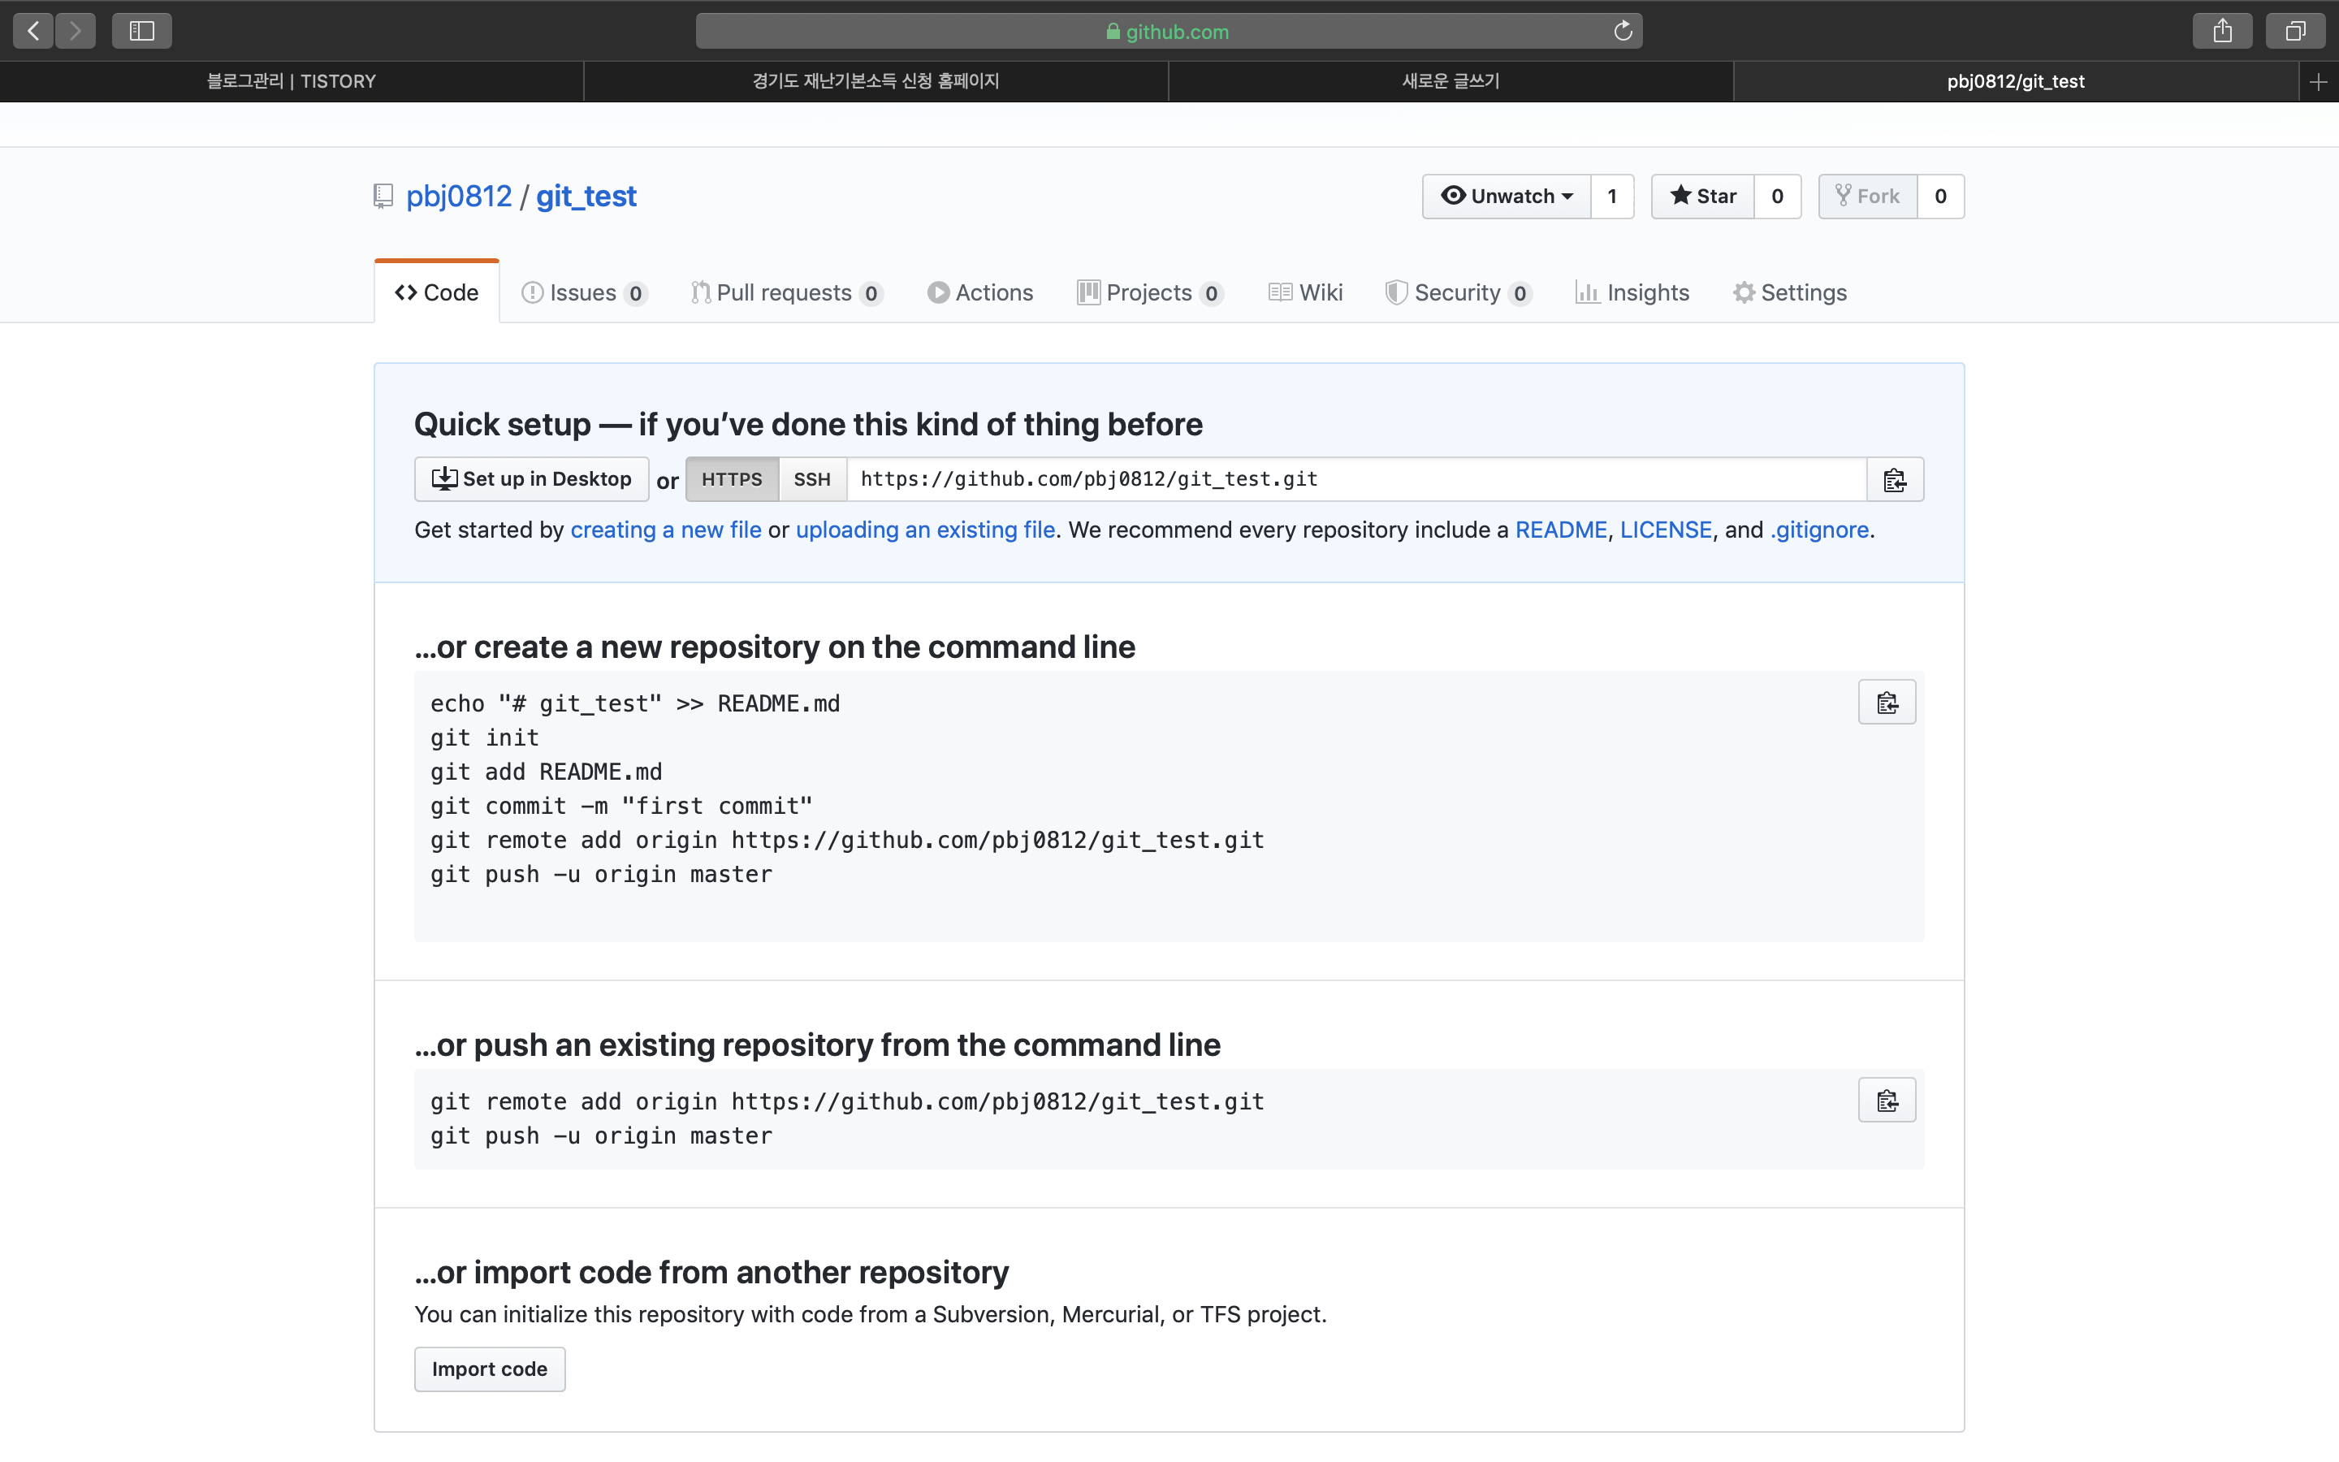Open the repository Settings tab

(x=1790, y=293)
